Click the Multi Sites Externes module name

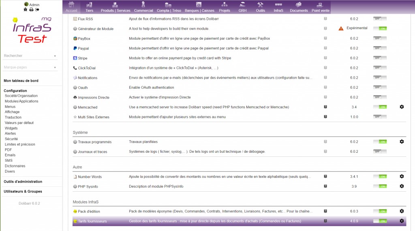(94, 117)
